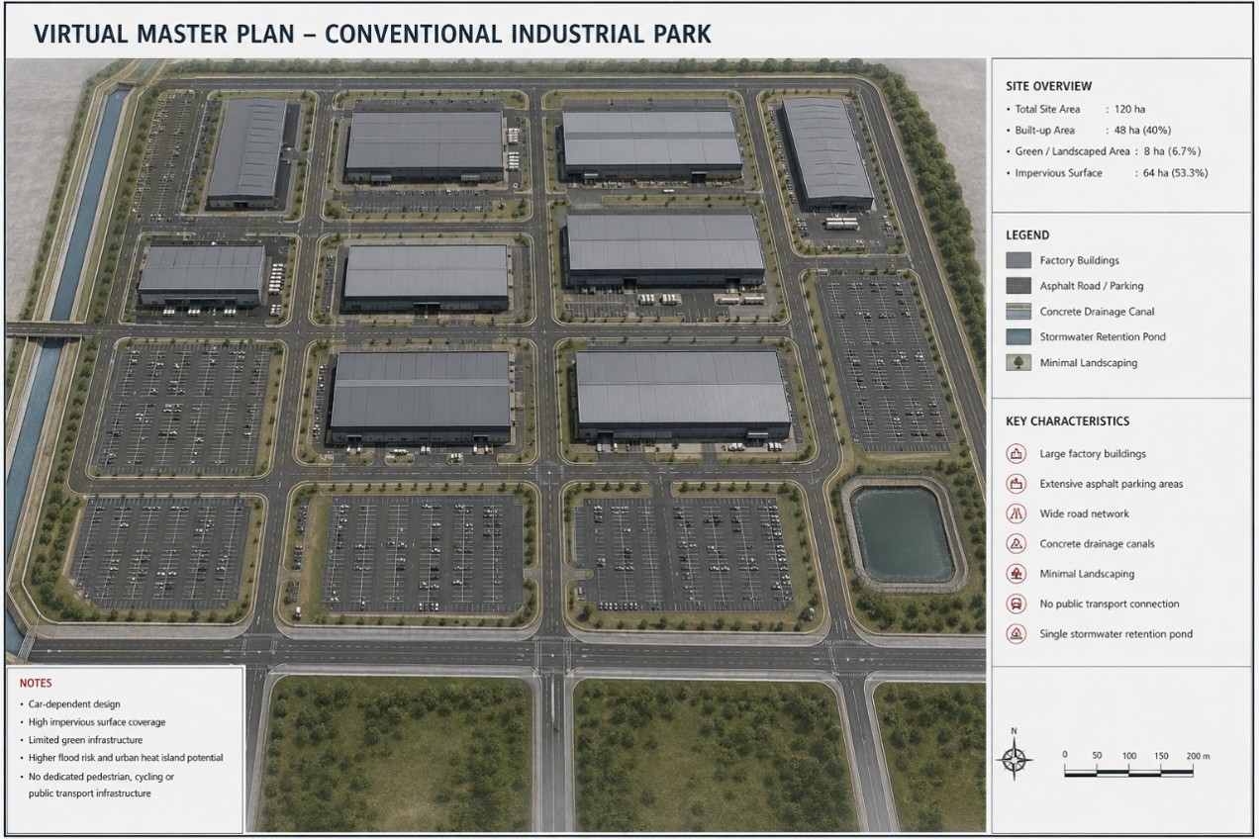Click the Virtual Master Plan title heading
Viewport: 1259px width, 839px height.
[372, 34]
